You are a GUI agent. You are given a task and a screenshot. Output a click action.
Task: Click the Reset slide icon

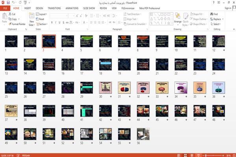click(37, 19)
